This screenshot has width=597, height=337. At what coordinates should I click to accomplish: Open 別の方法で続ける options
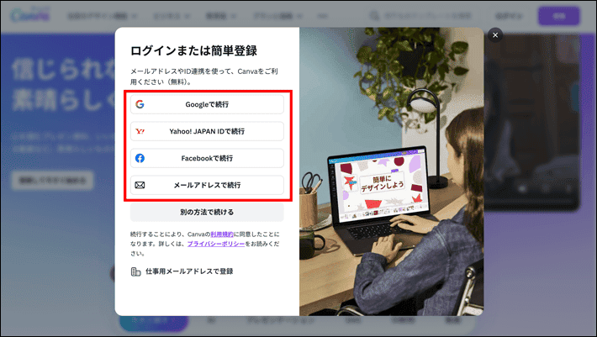pos(207,213)
